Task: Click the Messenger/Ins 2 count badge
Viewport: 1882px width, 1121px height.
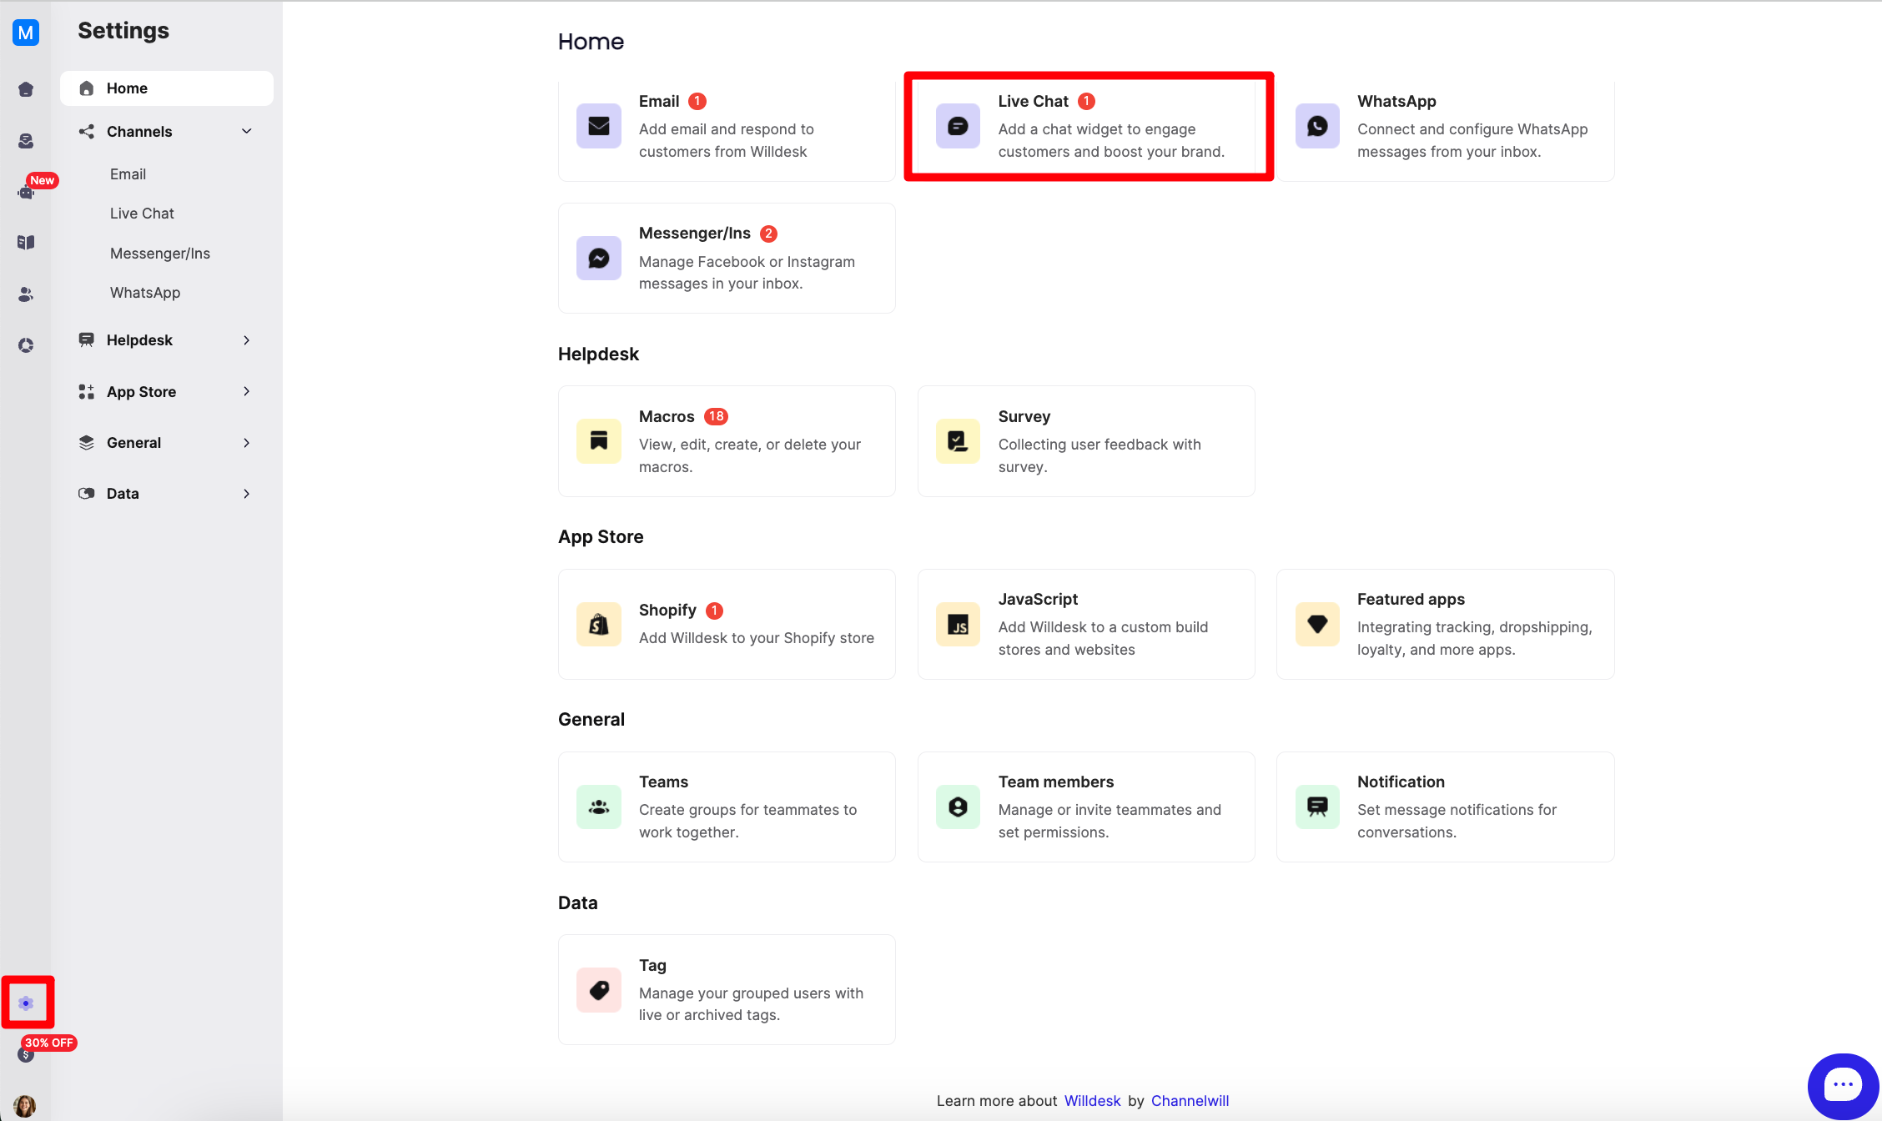Action: click(768, 234)
